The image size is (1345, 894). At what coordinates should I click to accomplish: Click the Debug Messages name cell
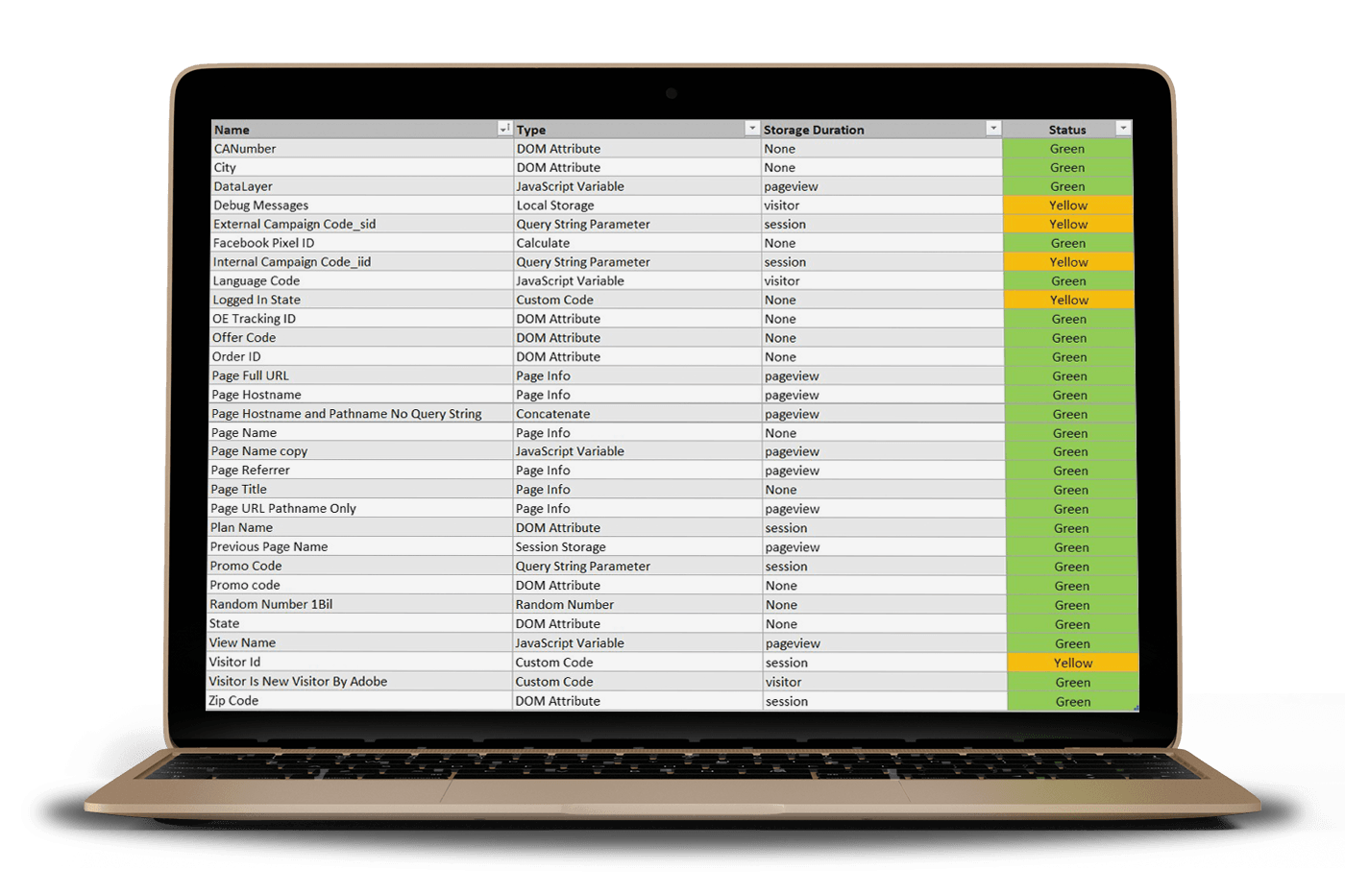coord(261,205)
